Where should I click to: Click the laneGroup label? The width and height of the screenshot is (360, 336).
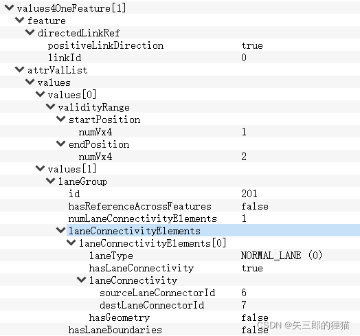[82, 181]
